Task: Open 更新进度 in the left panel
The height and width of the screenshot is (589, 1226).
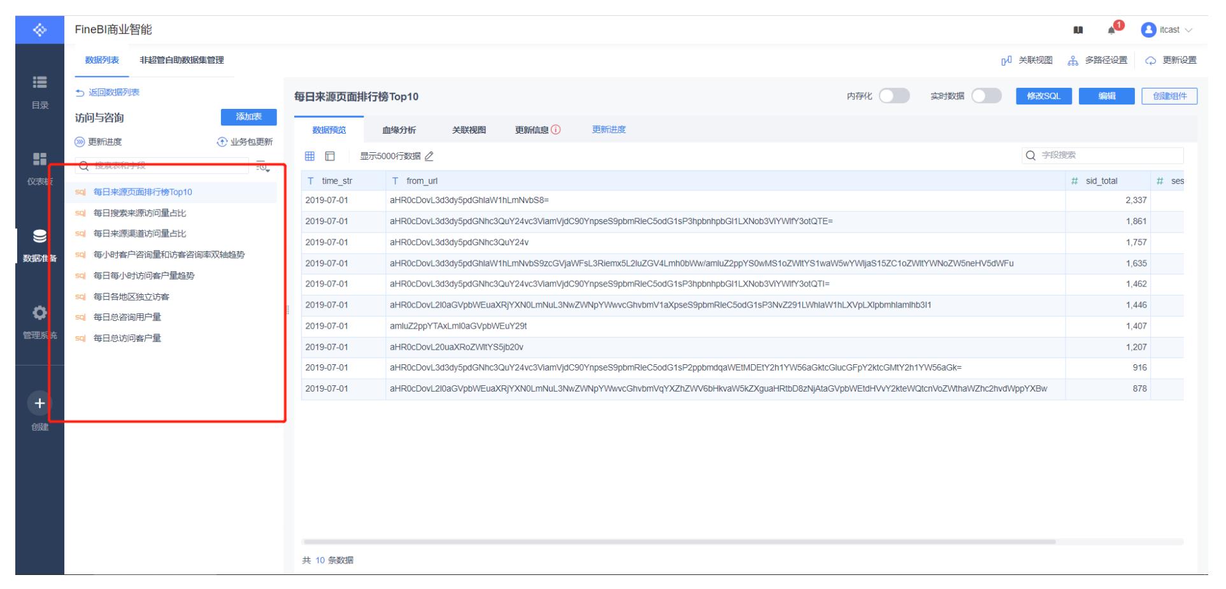Action: tap(98, 142)
